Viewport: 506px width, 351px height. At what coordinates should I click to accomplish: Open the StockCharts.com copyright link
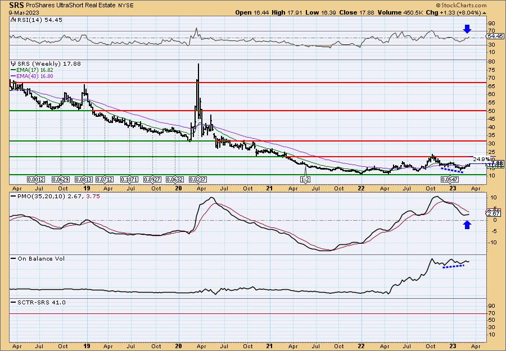point(461,6)
